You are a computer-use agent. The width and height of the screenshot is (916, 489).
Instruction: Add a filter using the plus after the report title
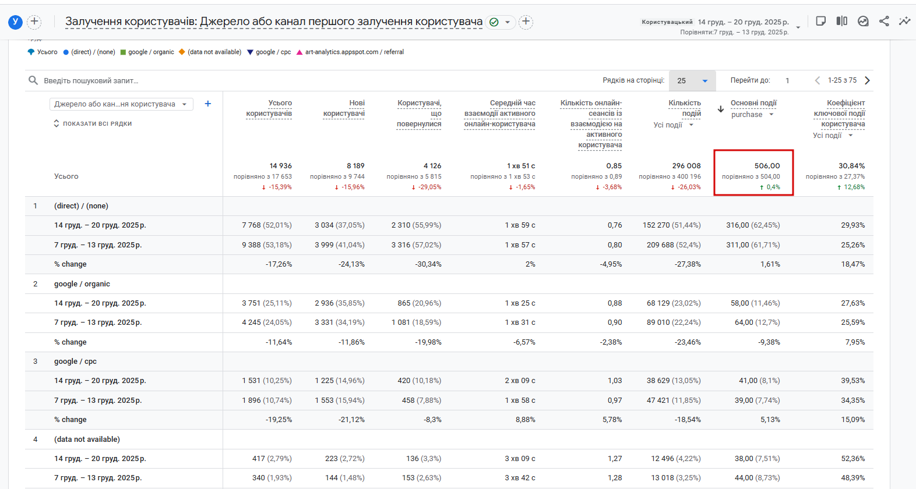point(526,22)
